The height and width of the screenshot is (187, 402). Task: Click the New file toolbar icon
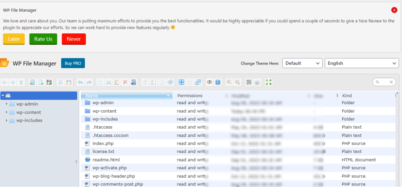(41, 82)
